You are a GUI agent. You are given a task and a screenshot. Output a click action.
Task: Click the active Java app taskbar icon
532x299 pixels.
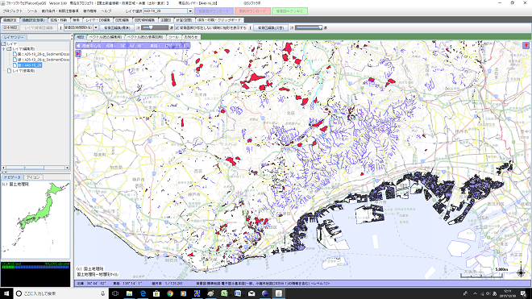click(x=279, y=293)
